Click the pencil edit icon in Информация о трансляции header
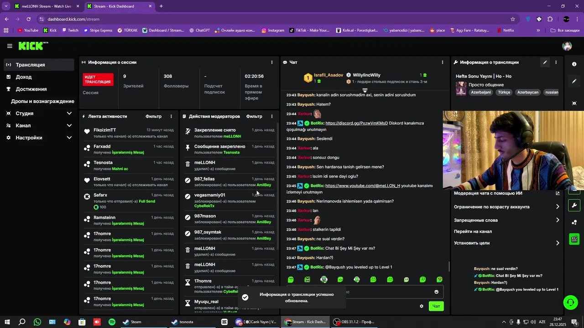Viewport: 584px width, 328px height. pyautogui.click(x=545, y=62)
